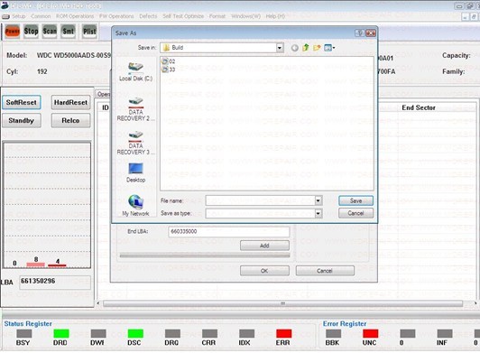Viewport: 480px width, 353px height.
Task: Create new folder icon in Save As
Action: [317, 48]
